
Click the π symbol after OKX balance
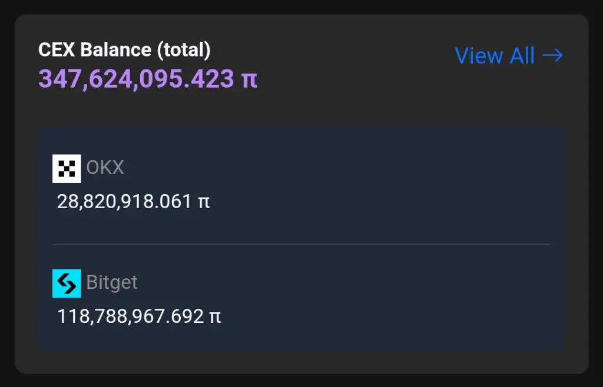(x=204, y=202)
